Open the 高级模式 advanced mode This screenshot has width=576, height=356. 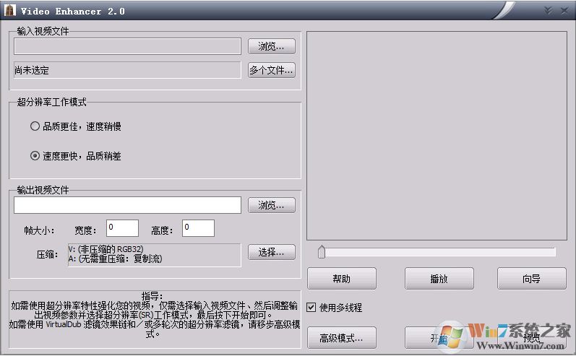point(342,337)
